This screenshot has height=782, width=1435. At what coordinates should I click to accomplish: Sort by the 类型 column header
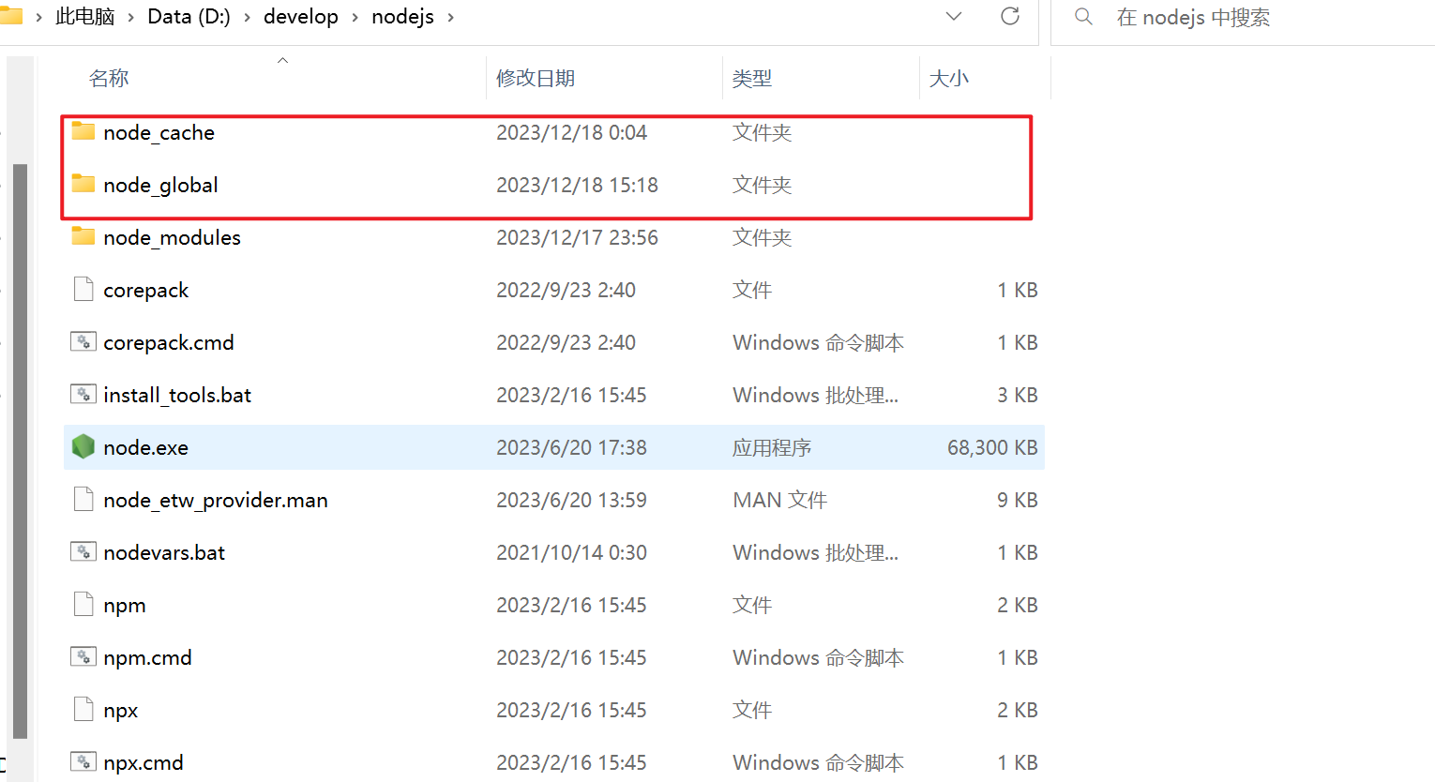[752, 78]
